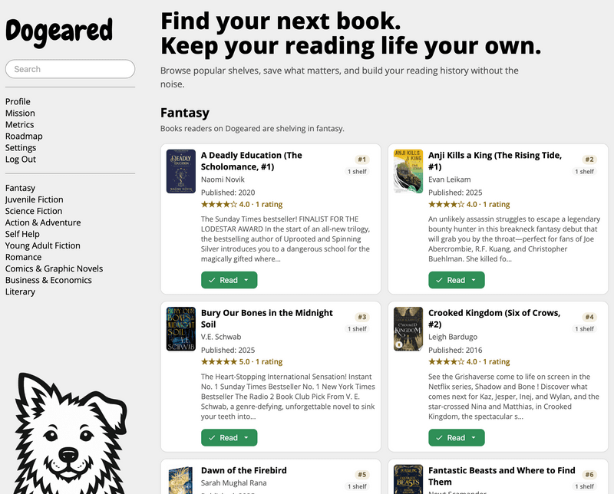
Task: Go to the Metrics page
Action: 20,124
